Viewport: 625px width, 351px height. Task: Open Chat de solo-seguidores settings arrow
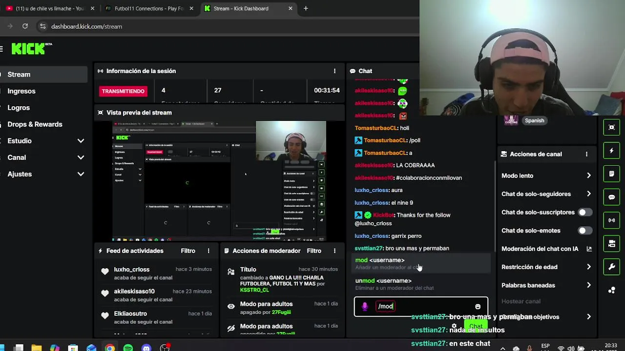[x=588, y=194]
